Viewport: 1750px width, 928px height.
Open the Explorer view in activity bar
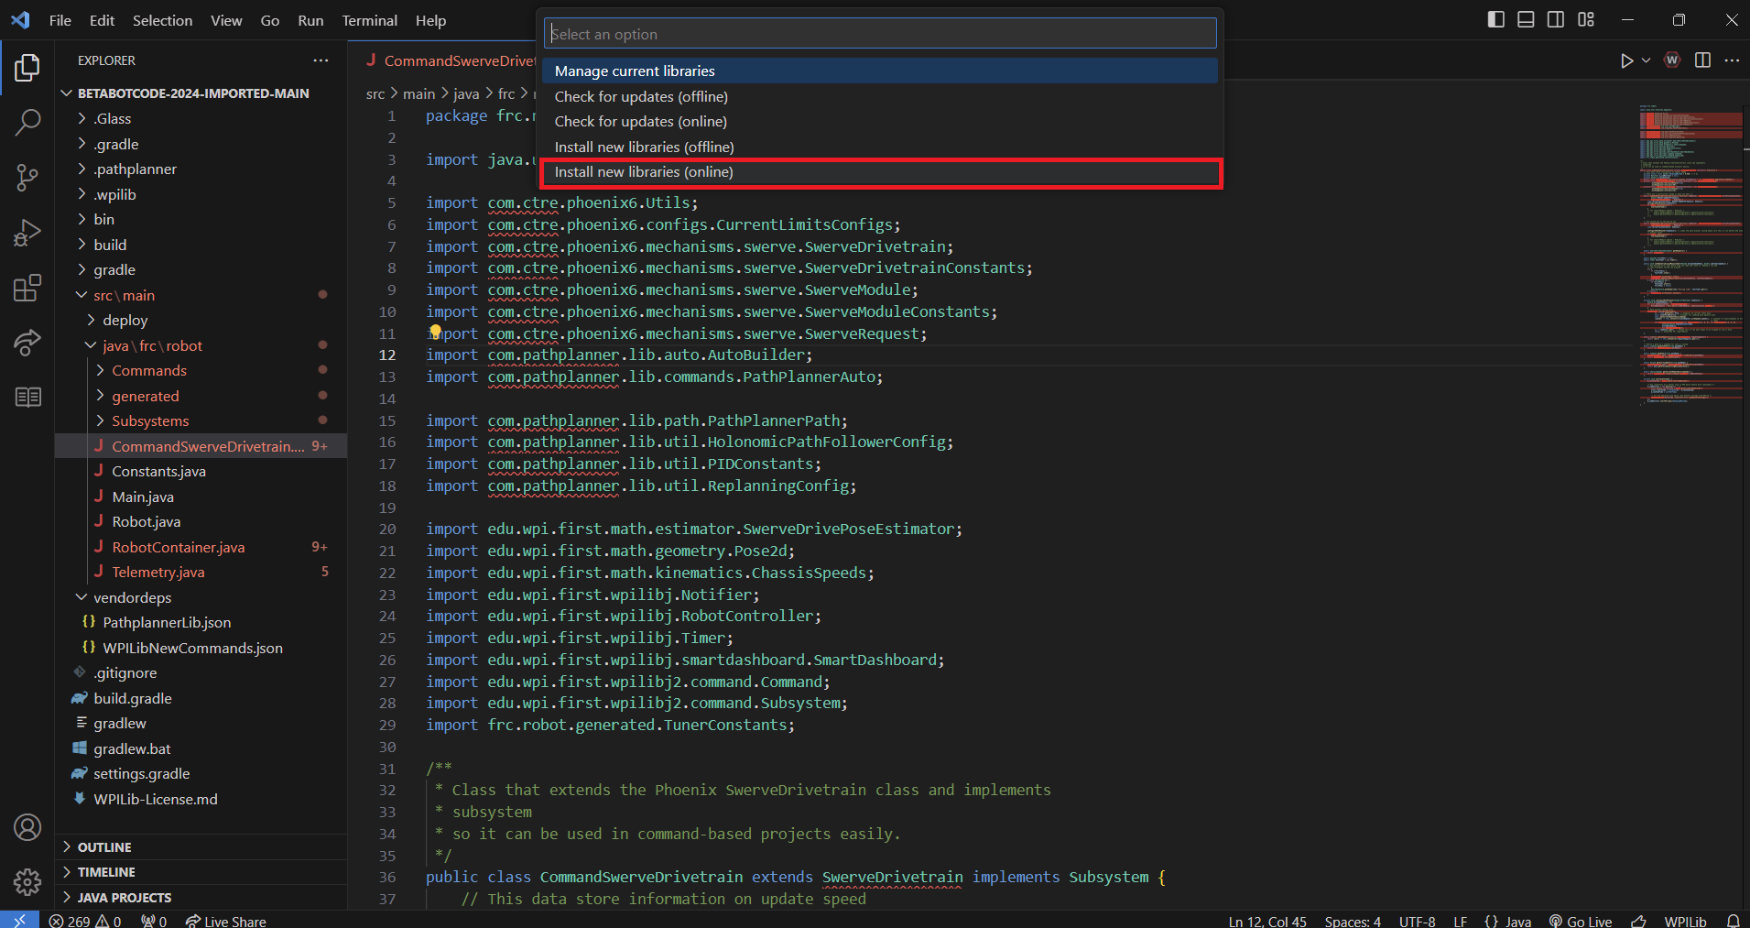27,68
